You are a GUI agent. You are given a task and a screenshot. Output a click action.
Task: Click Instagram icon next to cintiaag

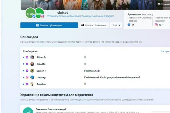[27, 77]
